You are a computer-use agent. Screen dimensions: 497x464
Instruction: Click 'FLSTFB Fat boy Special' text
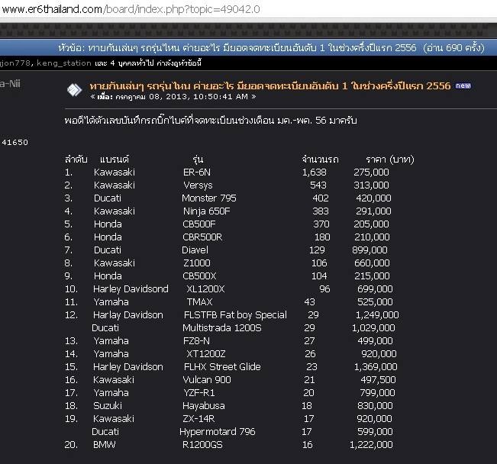(235, 315)
